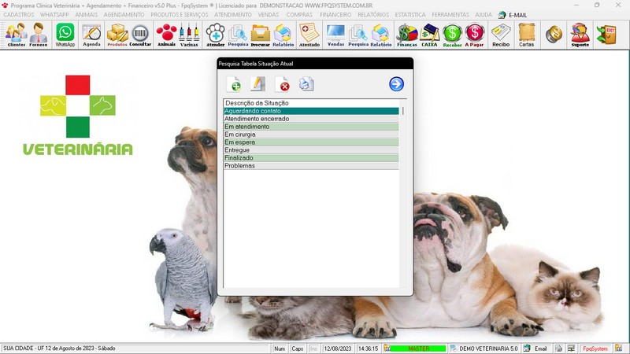This screenshot has width=630, height=354.
Task: Open the FERRAMENTAS menu
Action: tap(450, 14)
